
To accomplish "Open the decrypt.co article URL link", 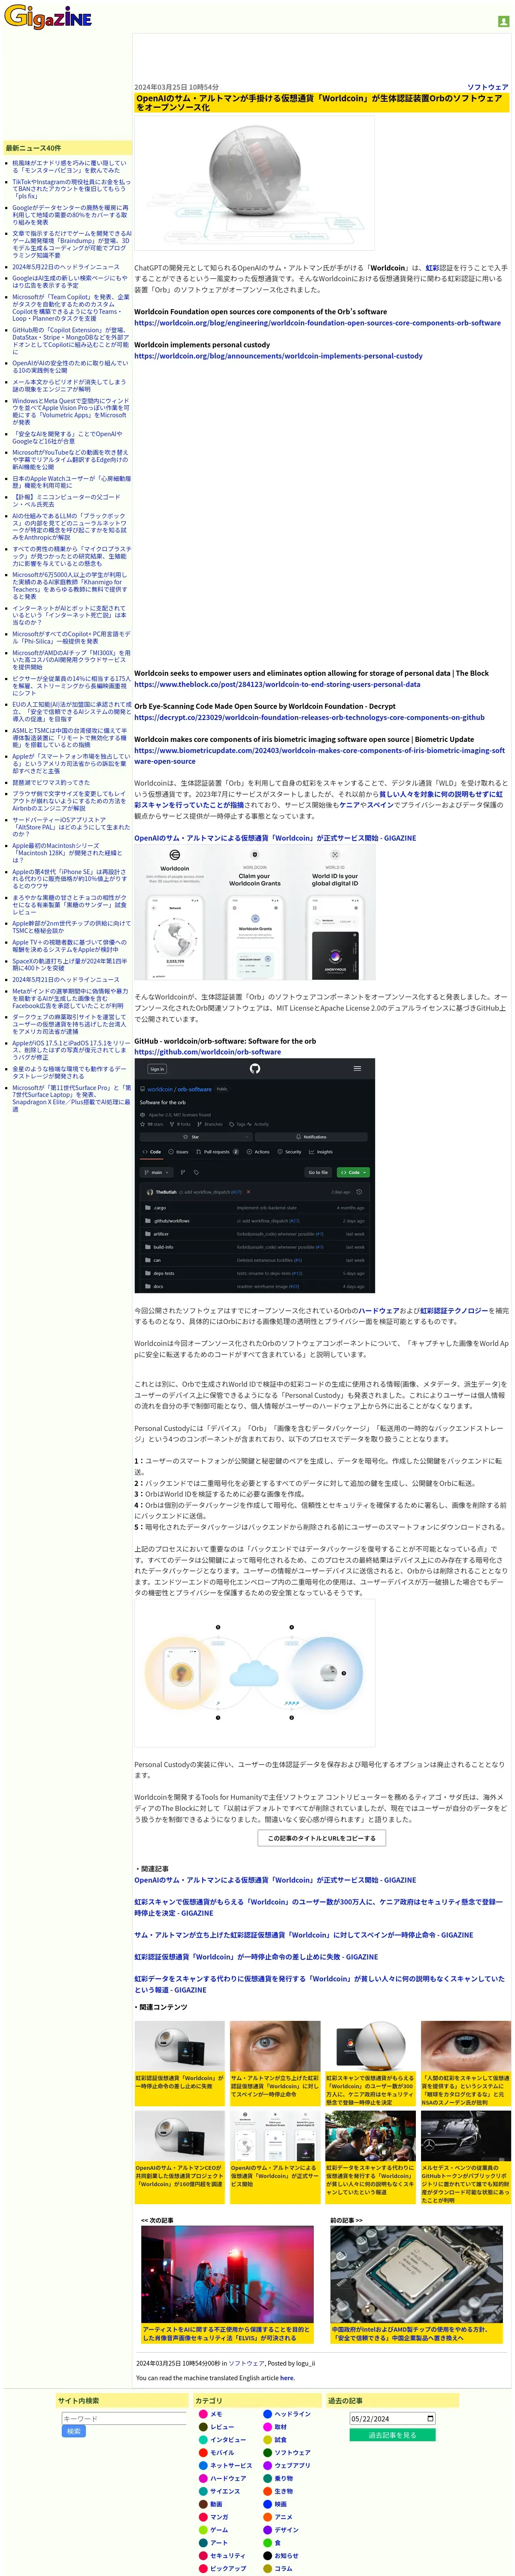I will 309,717.
